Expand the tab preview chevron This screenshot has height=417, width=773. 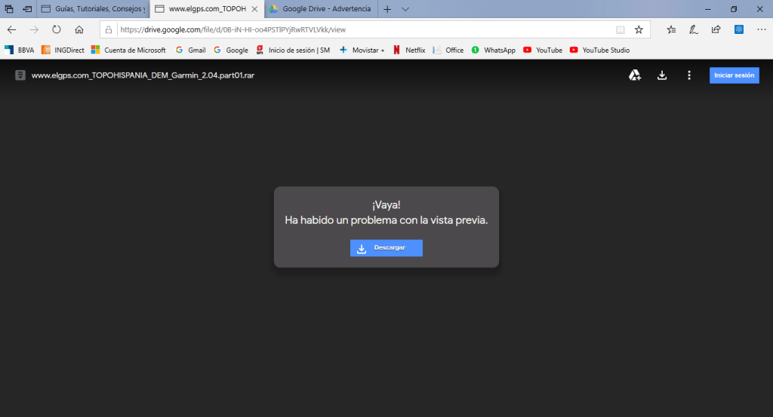click(x=405, y=9)
